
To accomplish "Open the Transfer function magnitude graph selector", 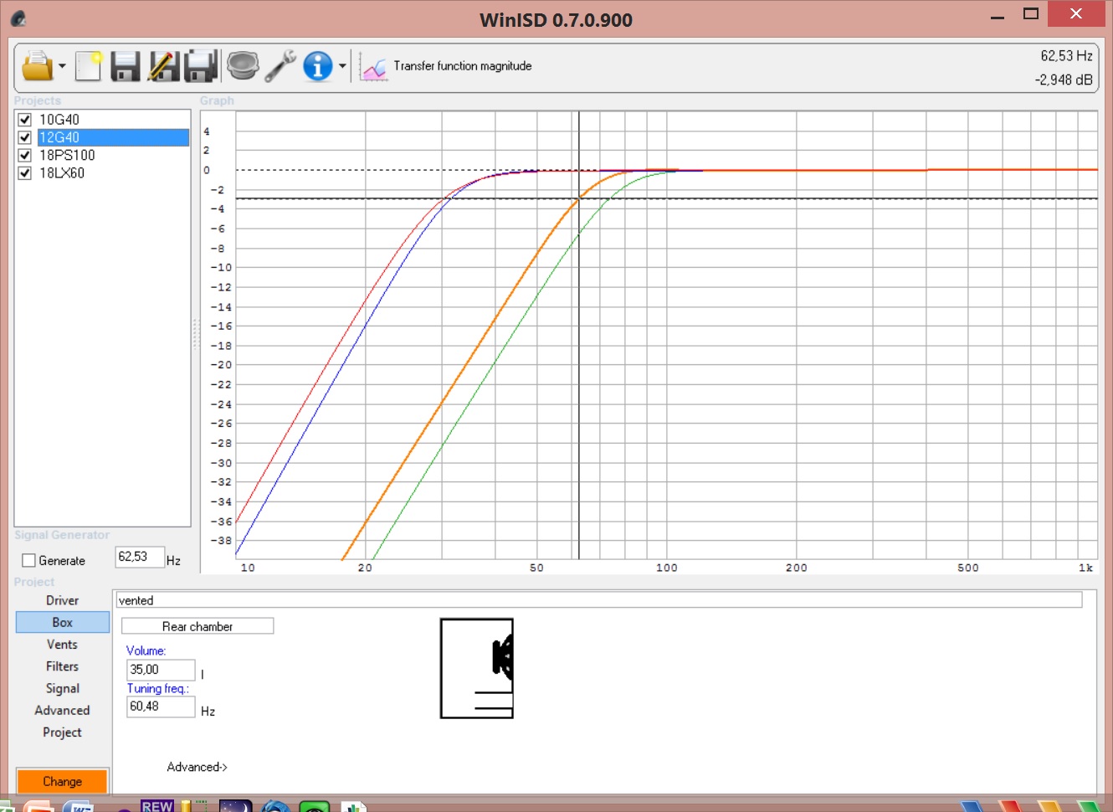I will pyautogui.click(x=463, y=66).
